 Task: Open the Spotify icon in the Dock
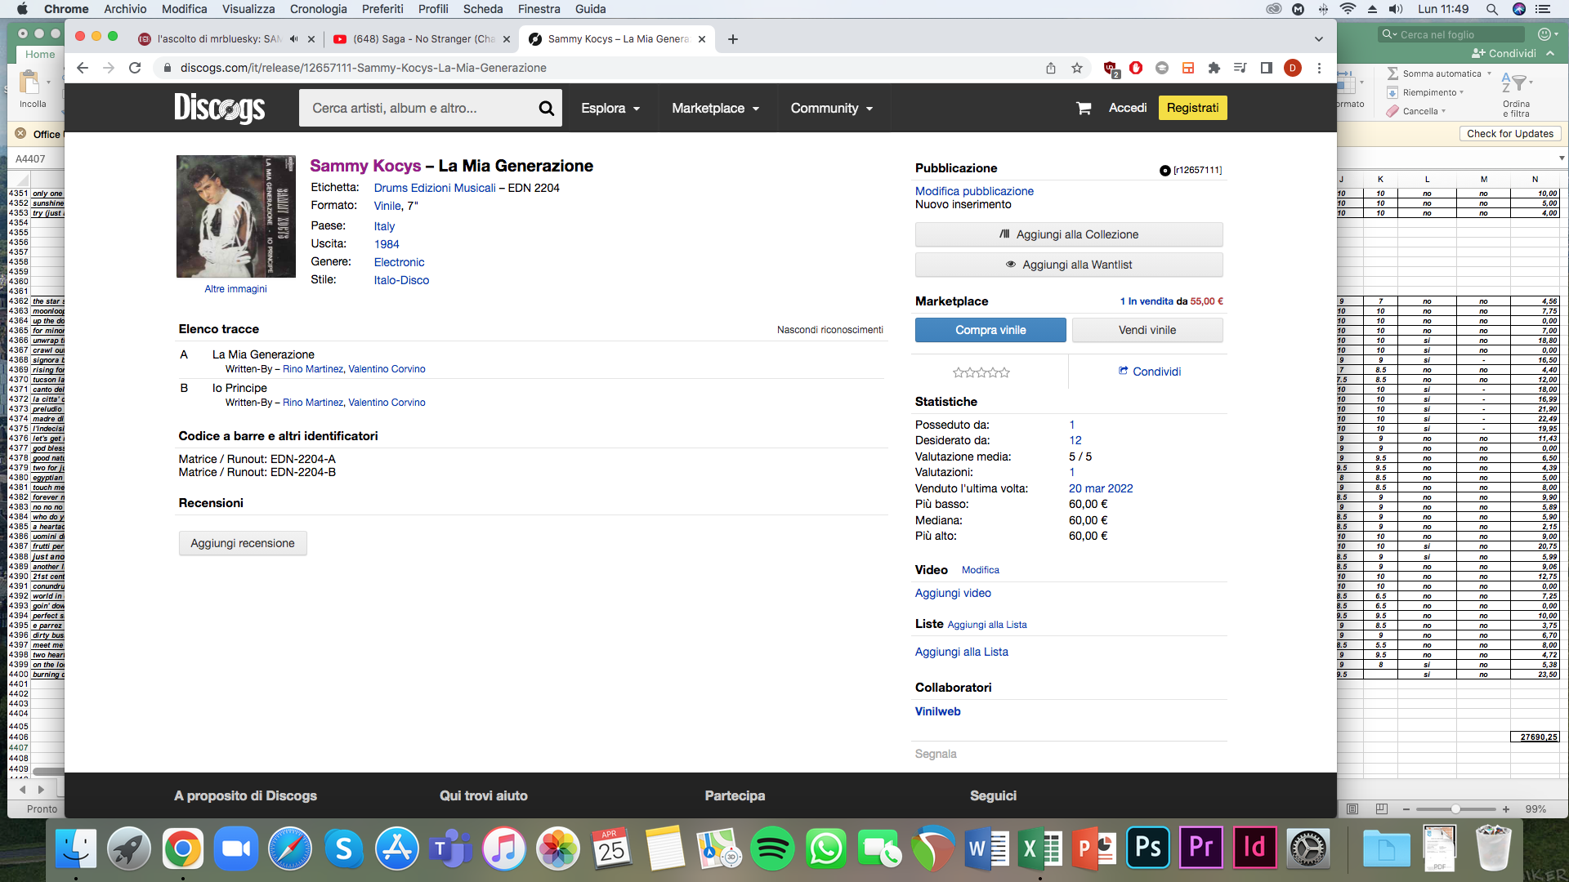coord(771,849)
